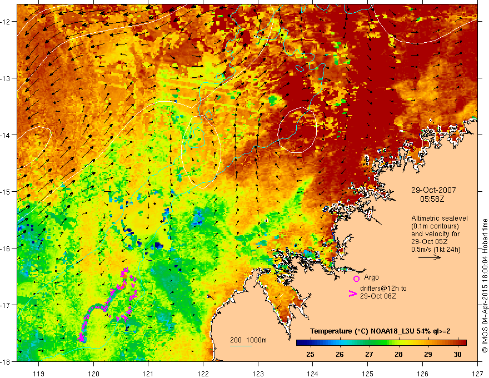Screen dimensions: 489x378
Task: Click latitude axis label -17
Action: pos(6,305)
